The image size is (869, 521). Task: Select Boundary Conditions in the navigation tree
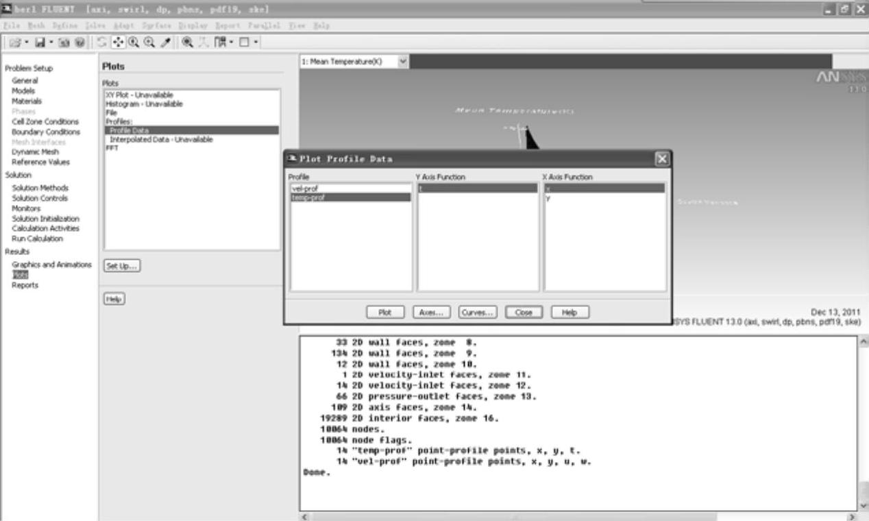click(x=46, y=132)
